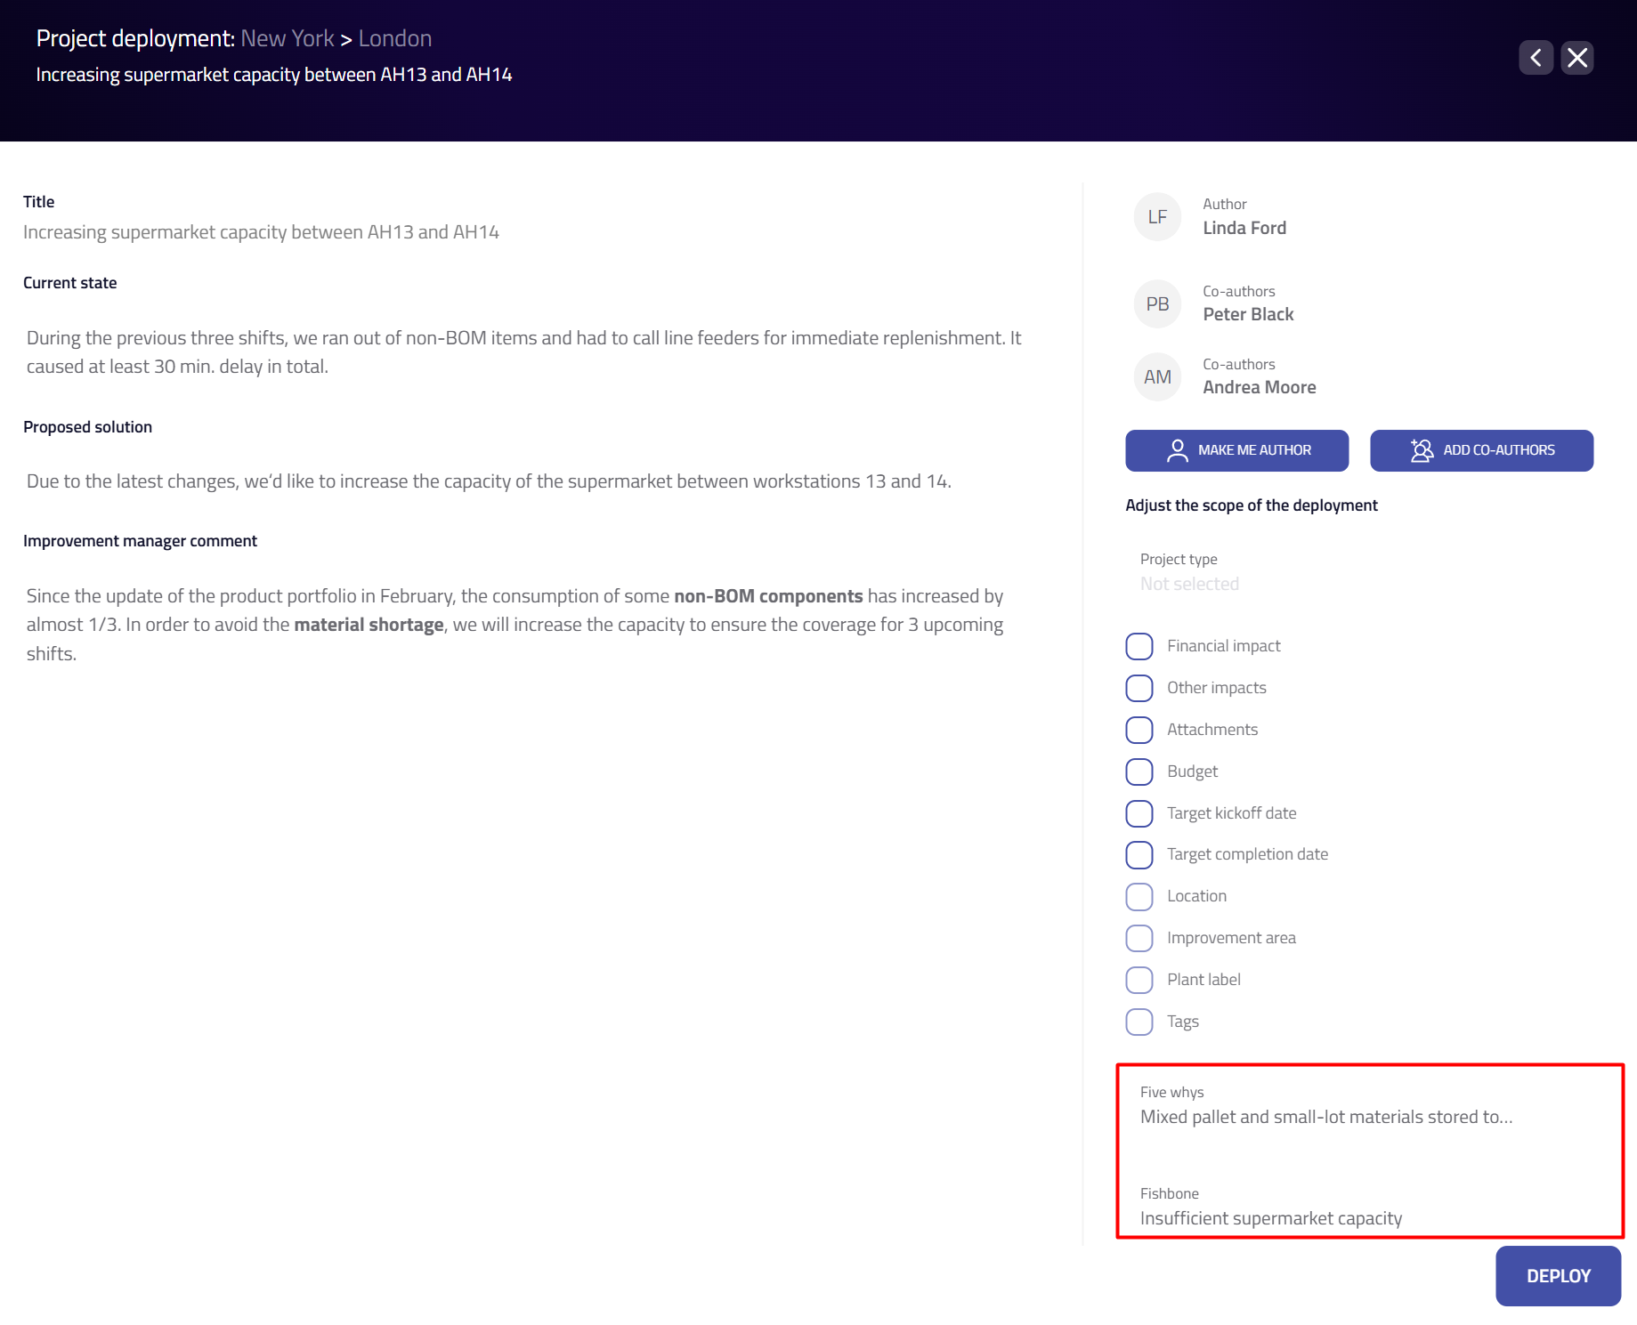Enable the Location checkbox

tap(1139, 896)
